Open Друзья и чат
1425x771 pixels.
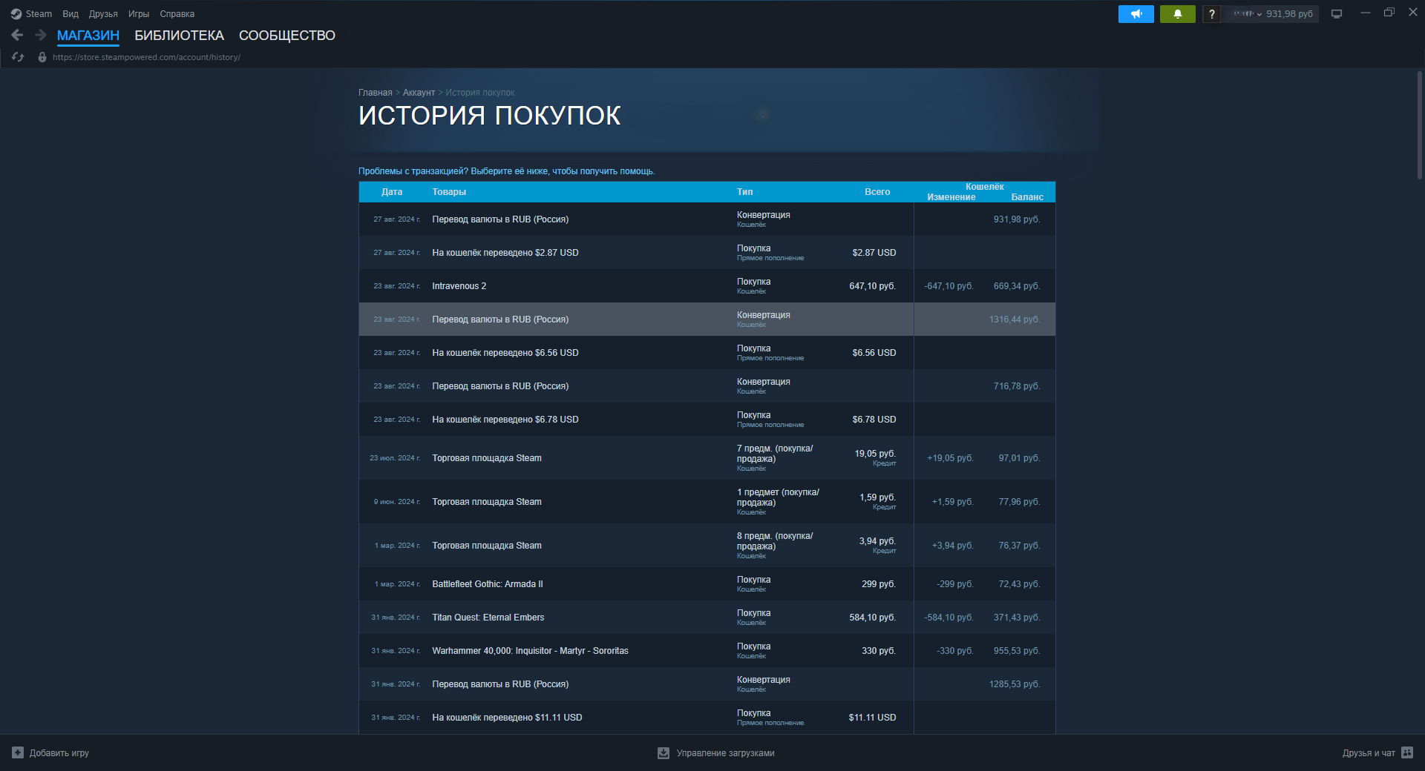pyautogui.click(x=1369, y=752)
